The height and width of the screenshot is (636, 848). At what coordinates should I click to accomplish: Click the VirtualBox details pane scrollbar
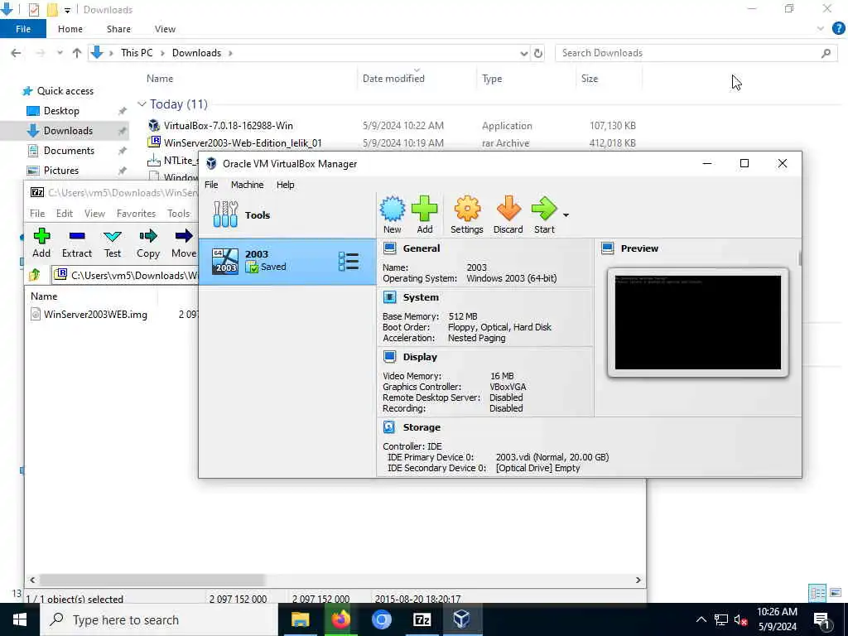(800, 258)
